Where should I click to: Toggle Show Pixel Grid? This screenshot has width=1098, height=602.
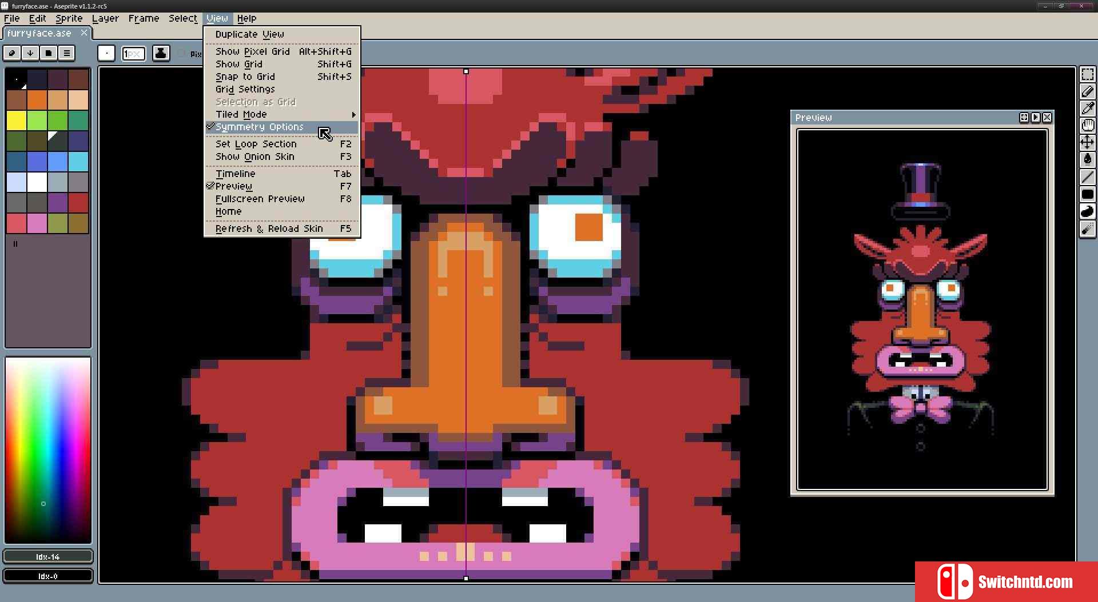282,51
